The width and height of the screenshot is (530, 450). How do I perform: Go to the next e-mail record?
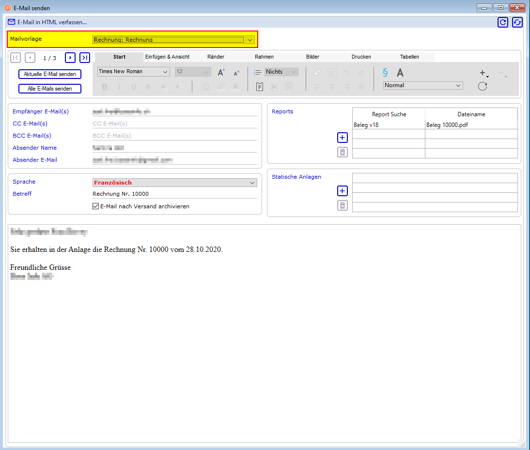(70, 58)
